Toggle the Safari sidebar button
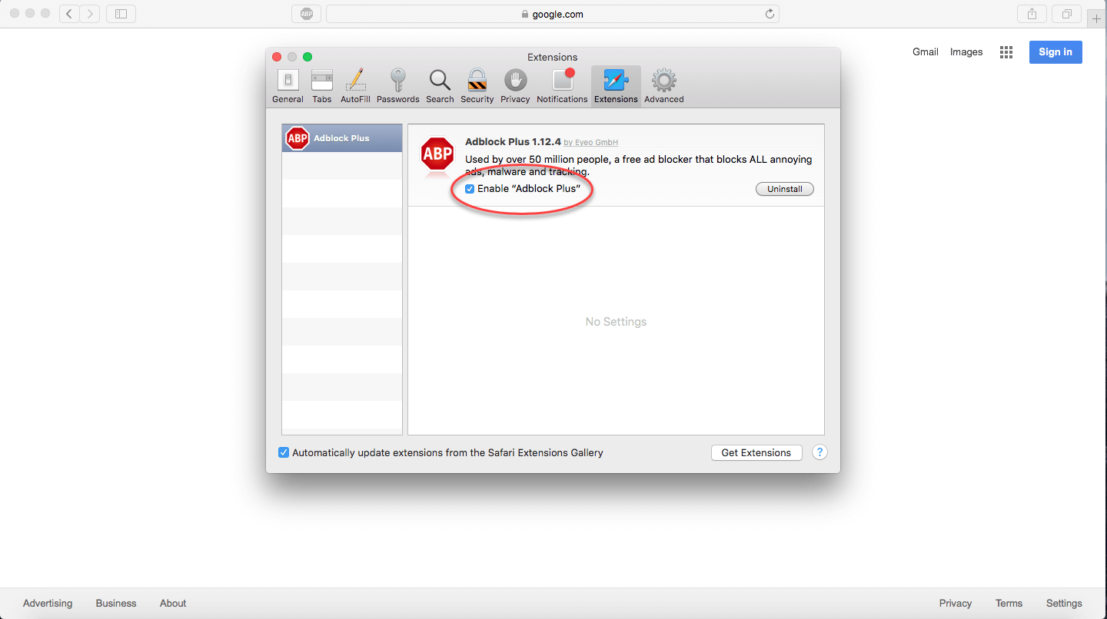Image resolution: width=1107 pixels, height=619 pixels. [121, 14]
